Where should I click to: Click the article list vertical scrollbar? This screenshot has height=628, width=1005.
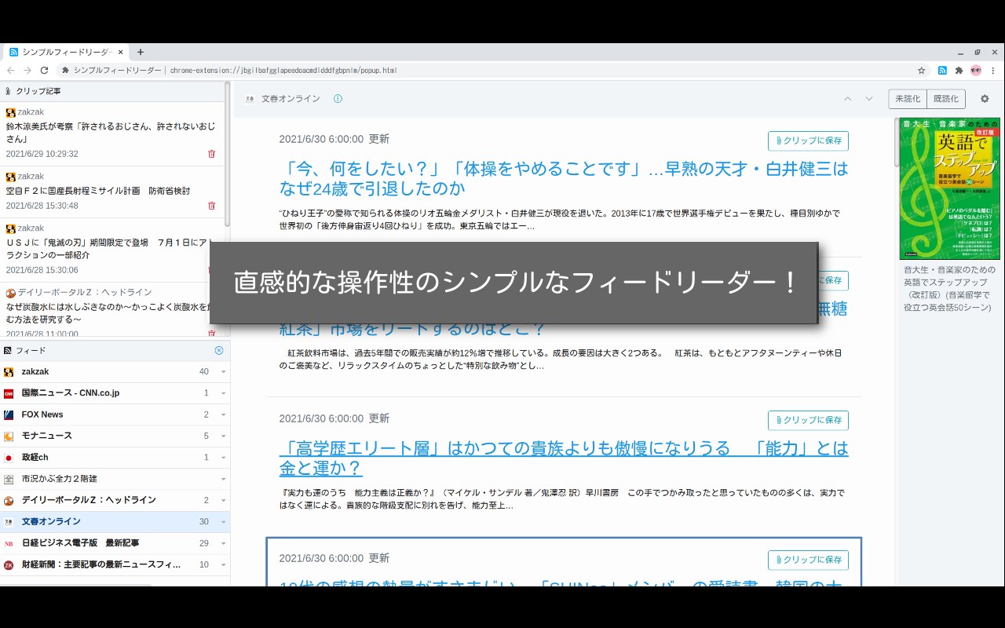coord(895,143)
